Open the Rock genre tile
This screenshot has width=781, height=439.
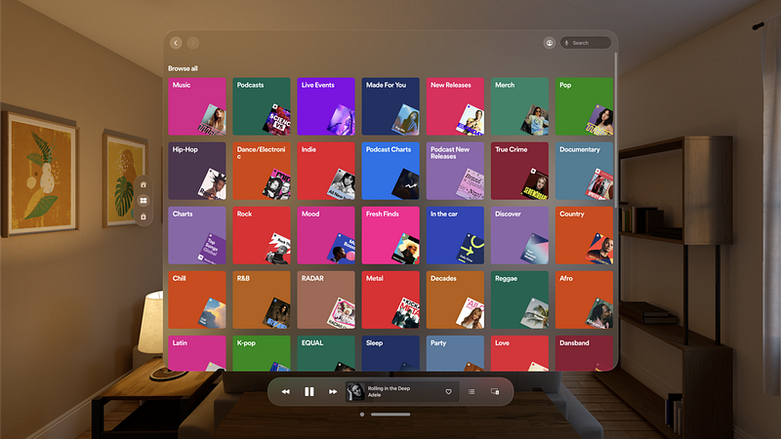click(262, 235)
